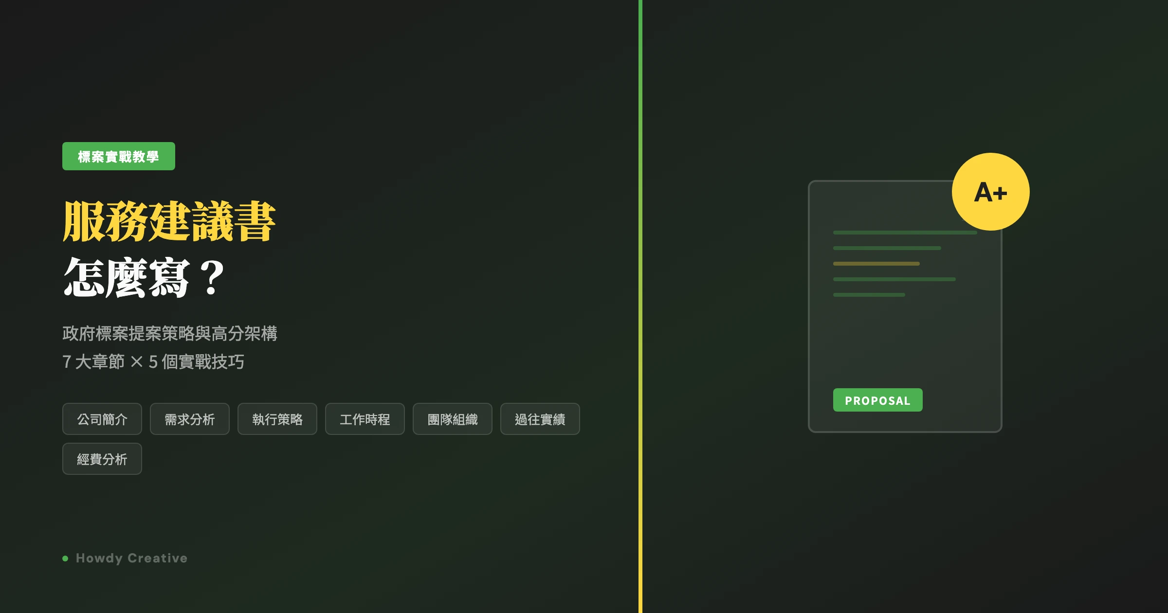
Task: Select the 公司簡介 chip
Action: coord(102,419)
